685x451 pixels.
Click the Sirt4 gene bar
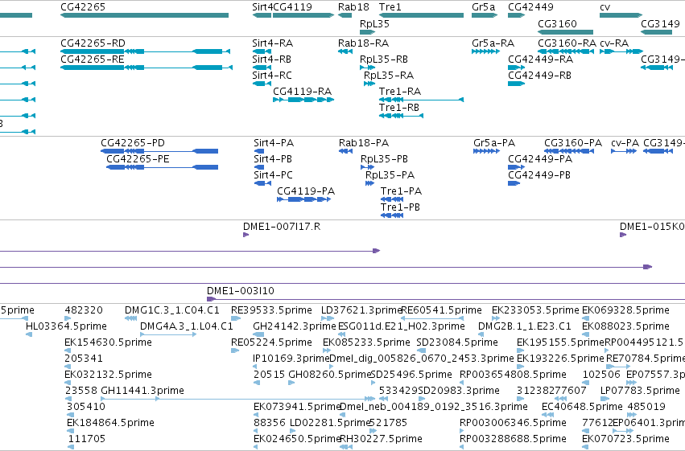click(x=262, y=15)
